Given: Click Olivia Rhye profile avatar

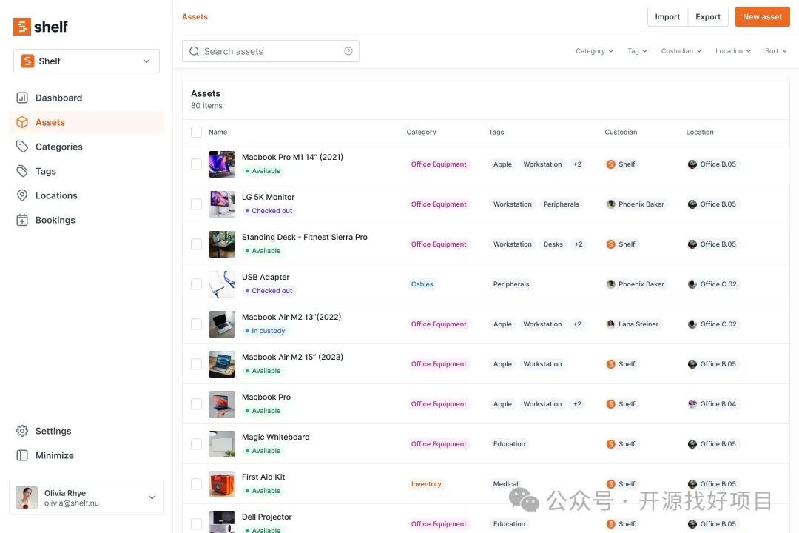Looking at the screenshot, I should point(27,497).
